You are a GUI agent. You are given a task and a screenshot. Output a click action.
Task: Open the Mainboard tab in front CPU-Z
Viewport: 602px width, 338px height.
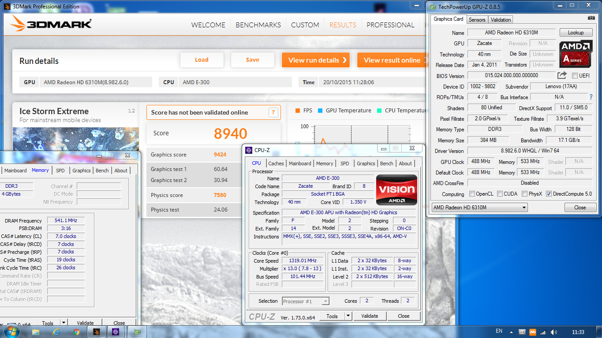click(300, 163)
